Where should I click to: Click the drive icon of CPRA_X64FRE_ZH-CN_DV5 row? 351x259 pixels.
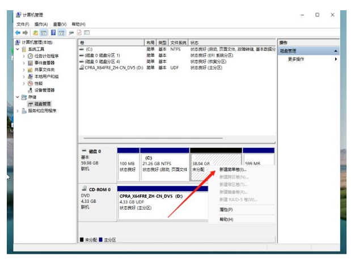click(82, 67)
